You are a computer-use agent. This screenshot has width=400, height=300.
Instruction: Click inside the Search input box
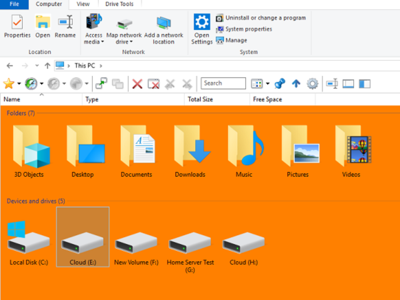pos(223,83)
